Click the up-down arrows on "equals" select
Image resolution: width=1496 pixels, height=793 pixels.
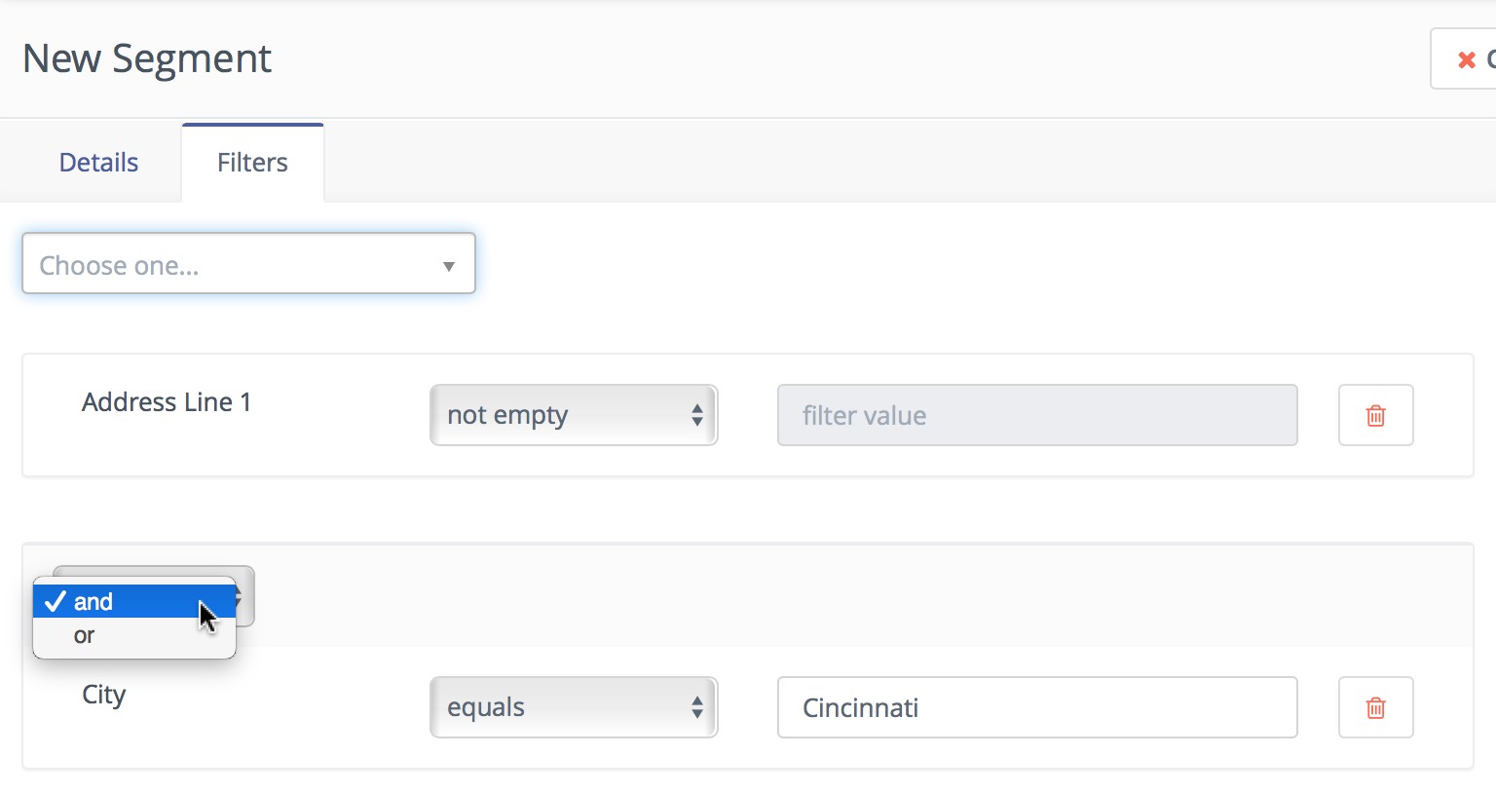click(x=697, y=708)
